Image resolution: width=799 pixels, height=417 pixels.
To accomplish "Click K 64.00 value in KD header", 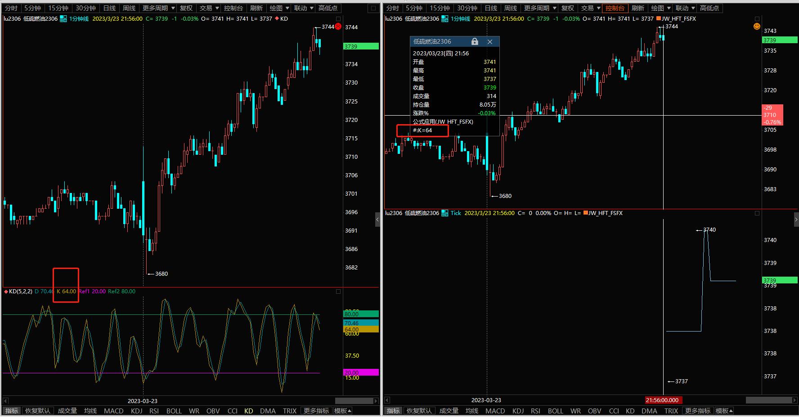I will pos(66,291).
